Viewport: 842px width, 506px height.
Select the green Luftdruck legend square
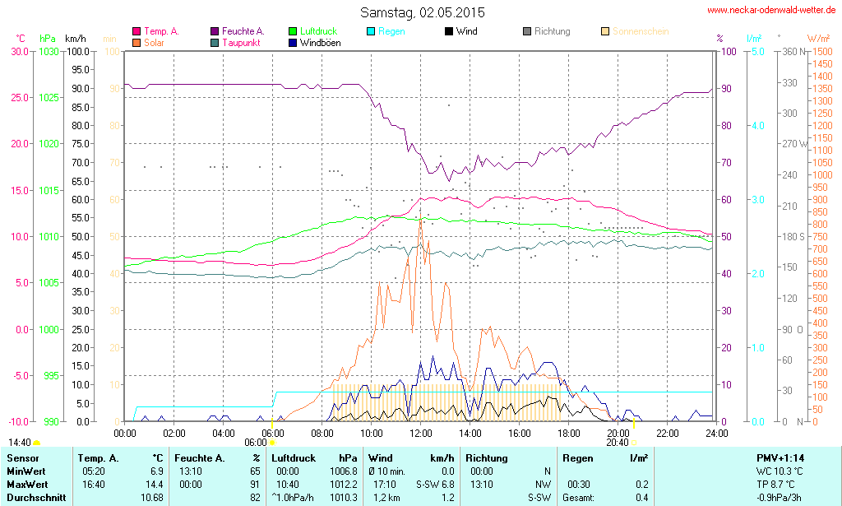pos(293,31)
